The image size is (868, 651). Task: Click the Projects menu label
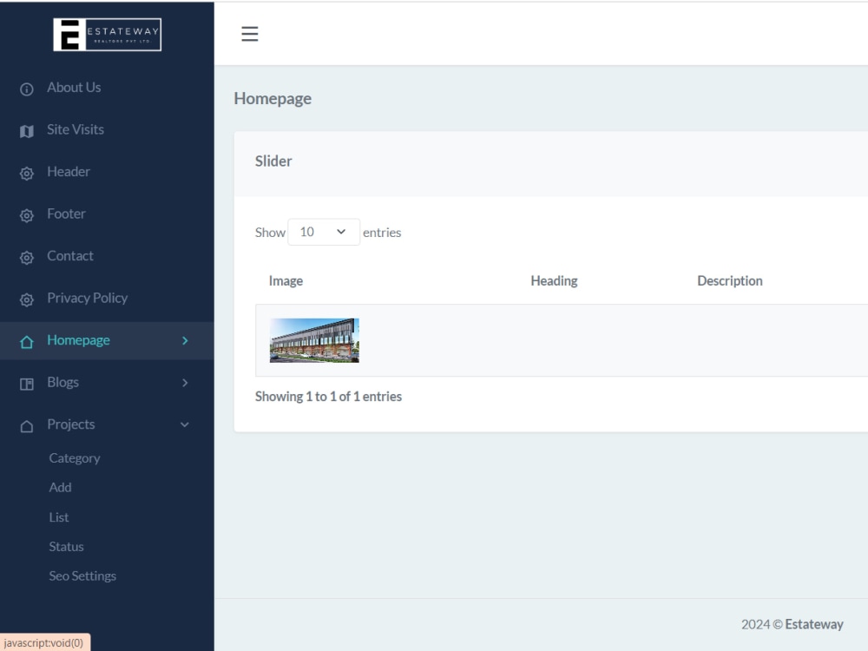[71, 424]
